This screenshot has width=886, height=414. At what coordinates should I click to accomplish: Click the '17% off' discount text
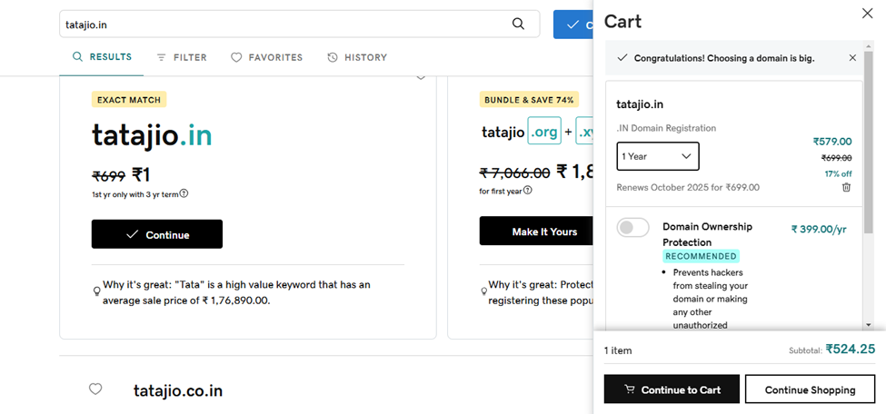pos(838,173)
